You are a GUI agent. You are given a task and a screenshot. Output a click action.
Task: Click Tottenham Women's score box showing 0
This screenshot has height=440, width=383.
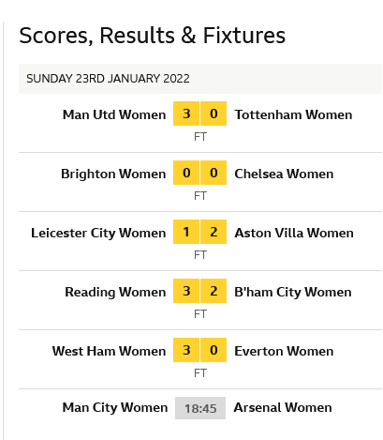coord(214,114)
